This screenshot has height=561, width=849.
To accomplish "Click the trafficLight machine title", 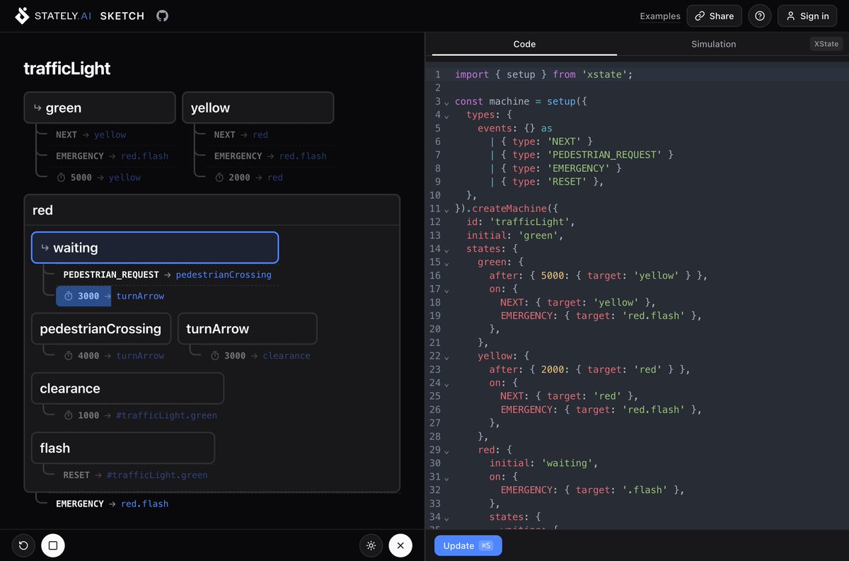I will 67,69.
